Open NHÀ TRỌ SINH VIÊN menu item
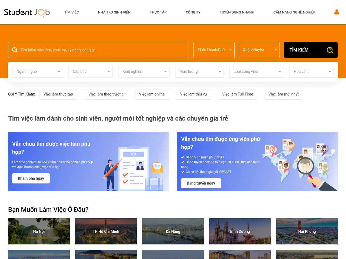346x259 pixels. (x=114, y=12)
